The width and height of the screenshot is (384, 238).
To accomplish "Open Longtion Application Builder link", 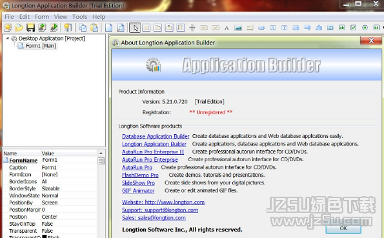I will [x=154, y=144].
